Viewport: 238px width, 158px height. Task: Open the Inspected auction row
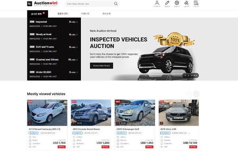(54, 24)
